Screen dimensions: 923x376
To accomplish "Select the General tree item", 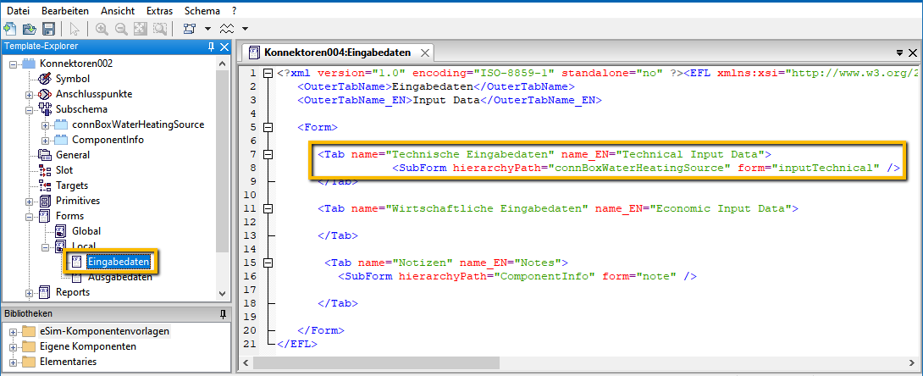I will 73,155.
